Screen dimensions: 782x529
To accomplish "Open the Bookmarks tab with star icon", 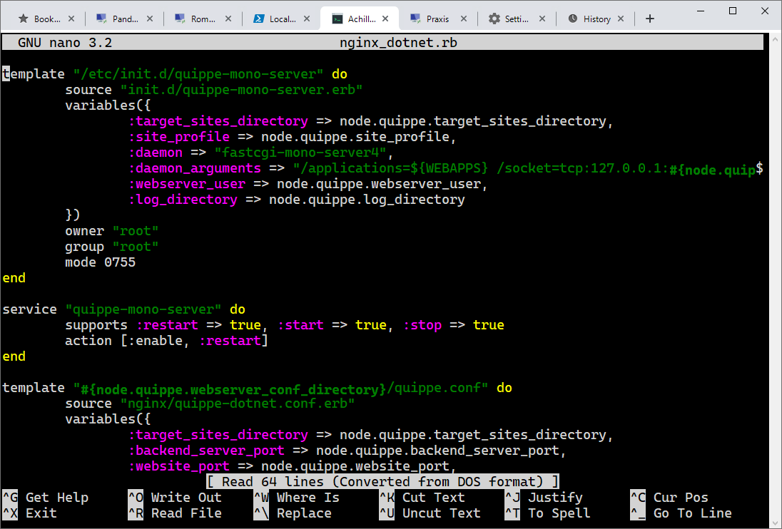I will (x=41, y=19).
